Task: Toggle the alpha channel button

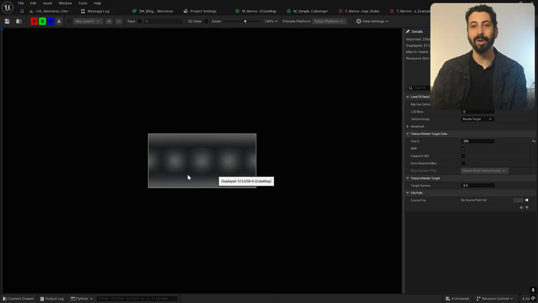Action: [59, 21]
